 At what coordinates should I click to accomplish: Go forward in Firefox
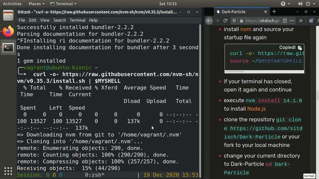(x=217, y=21)
